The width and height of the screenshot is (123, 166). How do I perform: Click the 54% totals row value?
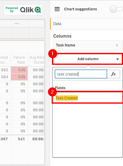(x=21, y=139)
